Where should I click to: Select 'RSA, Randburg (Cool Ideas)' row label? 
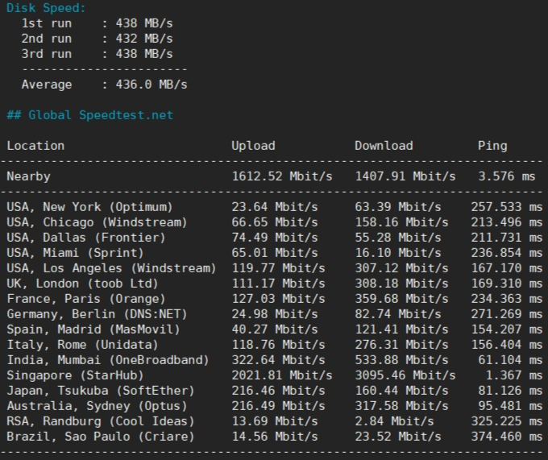tap(100, 421)
